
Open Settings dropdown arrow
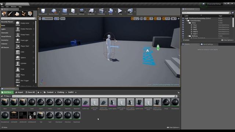coord(85,12)
